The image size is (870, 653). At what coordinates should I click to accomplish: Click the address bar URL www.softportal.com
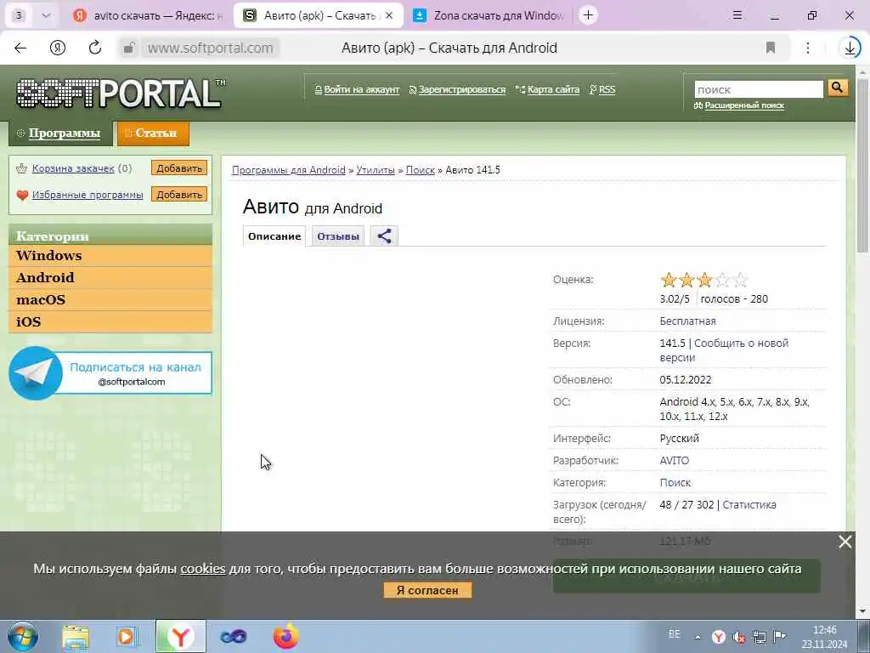[210, 48]
